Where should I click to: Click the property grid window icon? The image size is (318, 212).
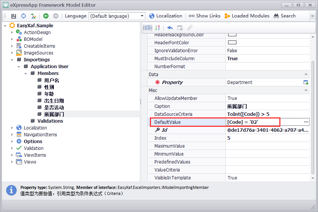tap(180, 28)
